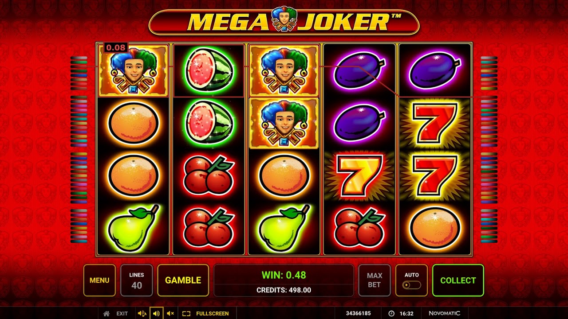Select the full sound speaker icon
The width and height of the screenshot is (568, 319).
[142, 313]
